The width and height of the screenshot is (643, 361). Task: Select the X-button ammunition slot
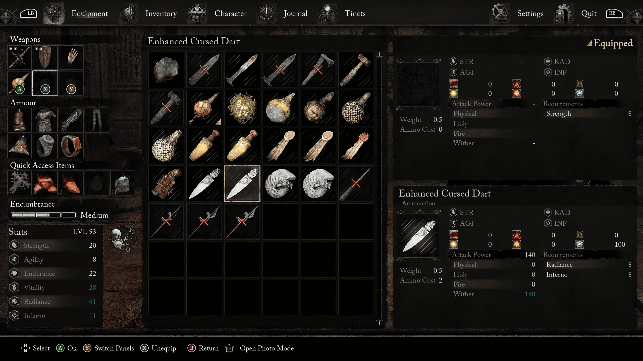[x=45, y=83]
